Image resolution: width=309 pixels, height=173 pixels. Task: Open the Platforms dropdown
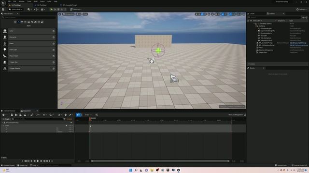point(76,9)
